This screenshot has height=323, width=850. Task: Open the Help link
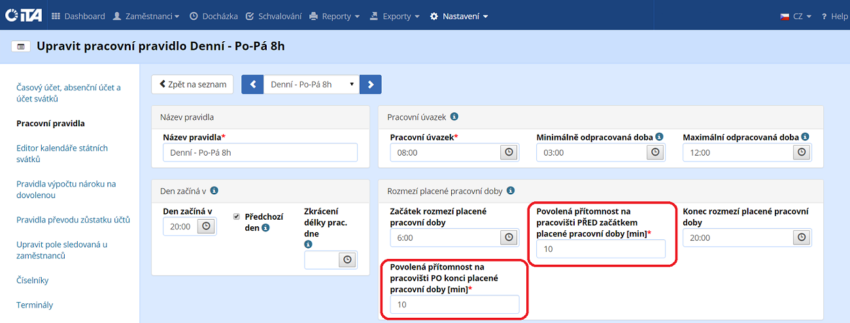click(x=834, y=16)
